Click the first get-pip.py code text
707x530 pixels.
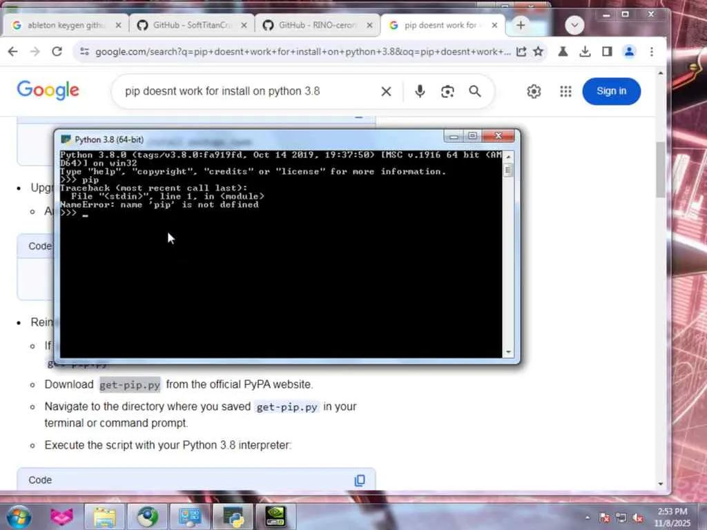pos(130,385)
